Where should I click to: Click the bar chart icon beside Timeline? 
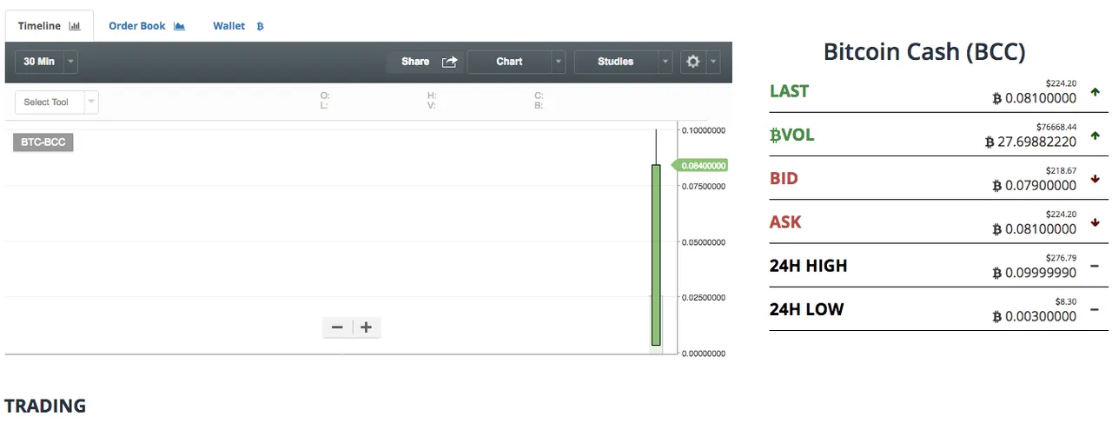pyautogui.click(x=75, y=26)
